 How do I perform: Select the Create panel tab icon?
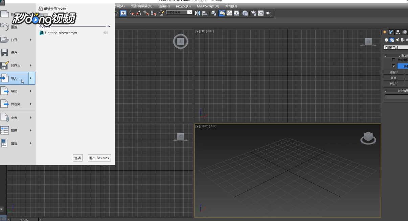[x=385, y=32]
